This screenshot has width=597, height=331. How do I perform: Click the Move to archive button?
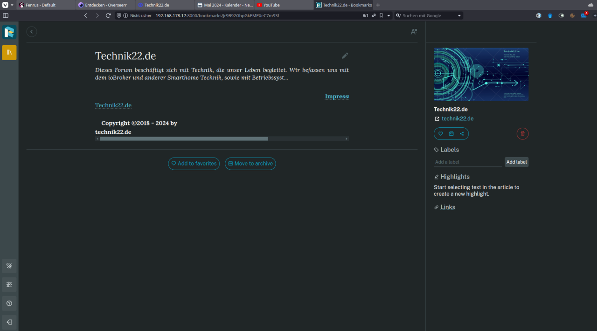point(250,164)
